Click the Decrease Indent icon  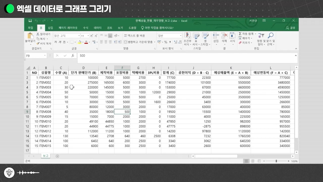(115, 42)
